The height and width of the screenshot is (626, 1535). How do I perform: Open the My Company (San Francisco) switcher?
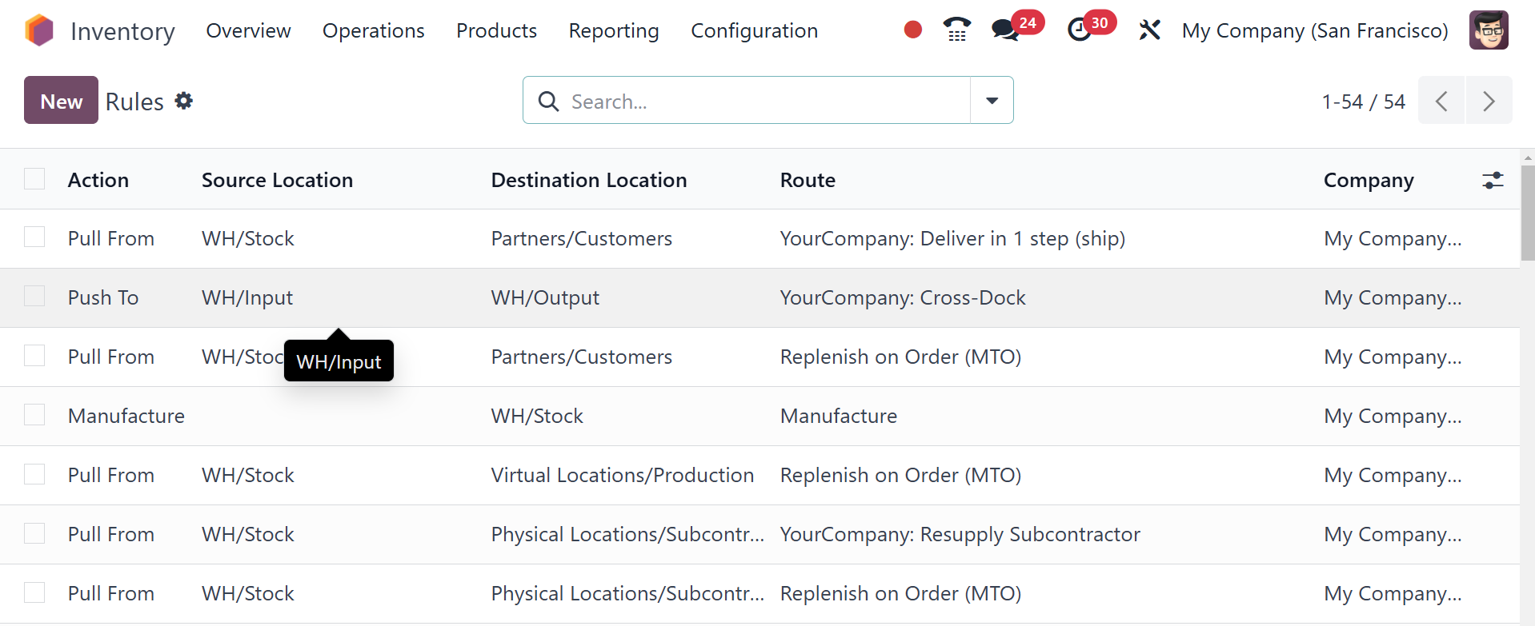(1314, 30)
